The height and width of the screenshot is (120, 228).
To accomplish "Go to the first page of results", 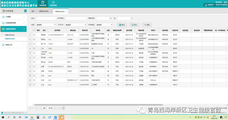I will pos(37,108).
